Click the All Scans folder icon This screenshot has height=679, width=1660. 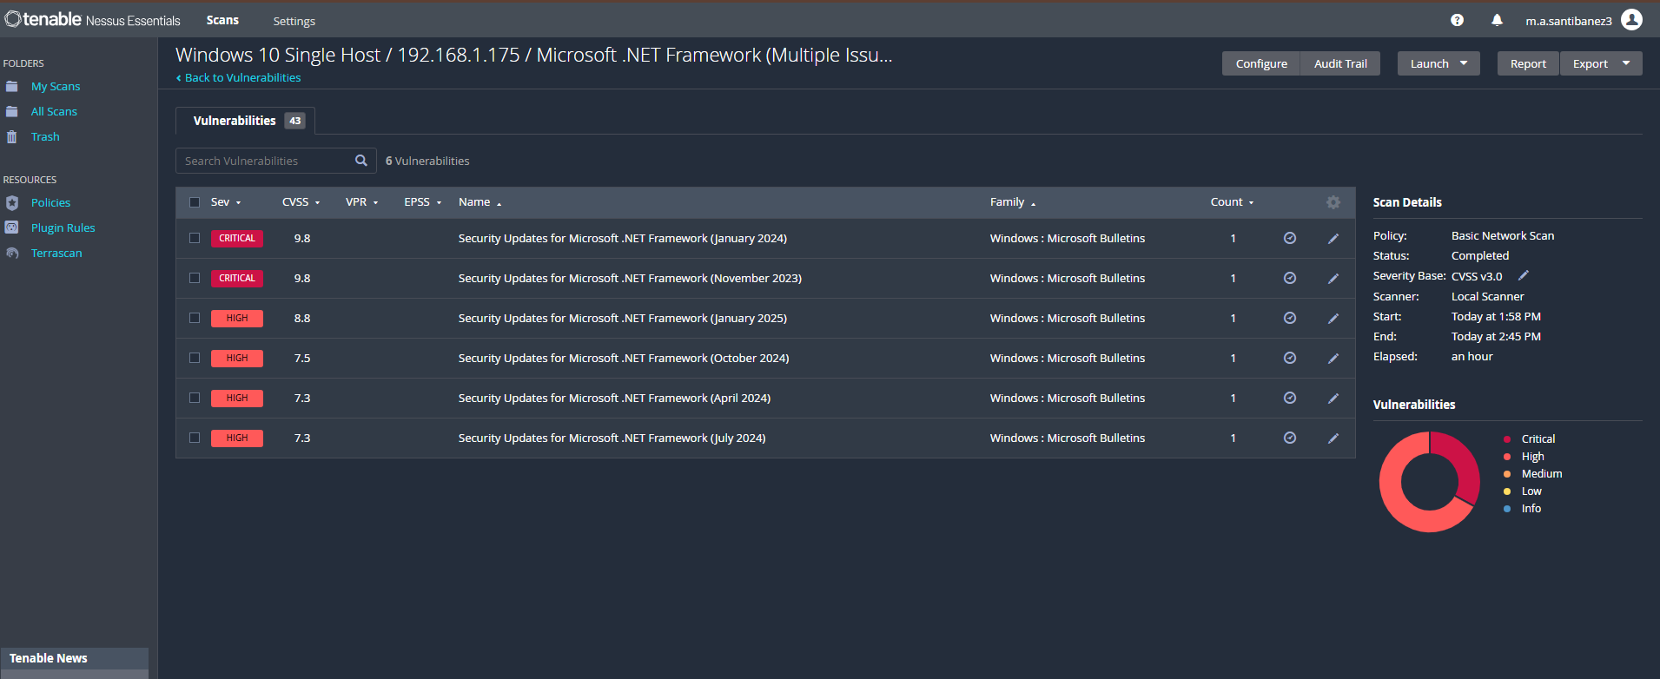(x=12, y=111)
